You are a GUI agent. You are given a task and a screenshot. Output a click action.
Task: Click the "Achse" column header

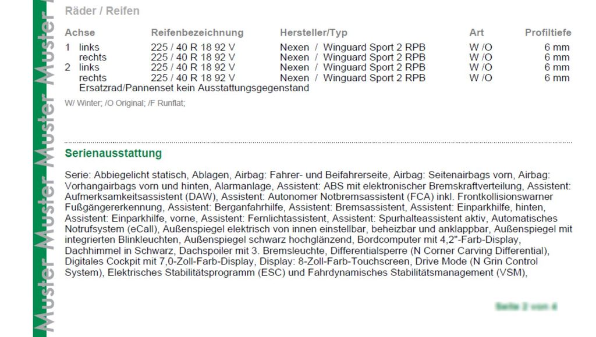[80, 33]
